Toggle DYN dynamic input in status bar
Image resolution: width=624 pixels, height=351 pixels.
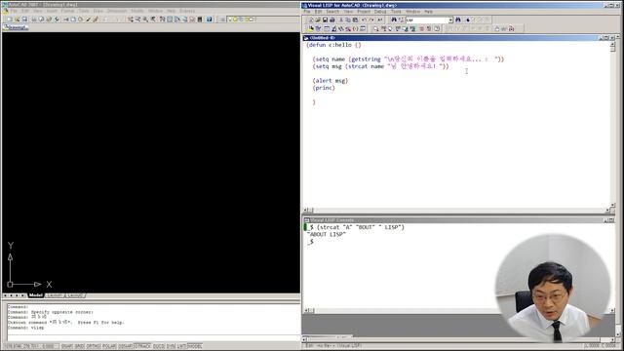[172, 346]
